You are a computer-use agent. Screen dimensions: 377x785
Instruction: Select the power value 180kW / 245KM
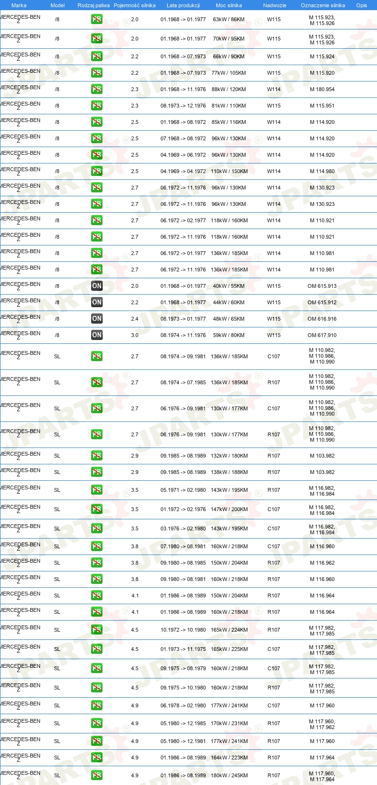229,776
